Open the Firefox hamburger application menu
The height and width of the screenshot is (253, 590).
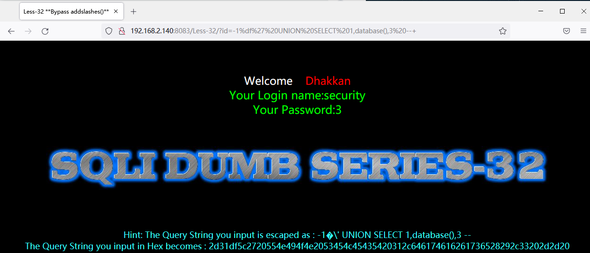pos(583,31)
